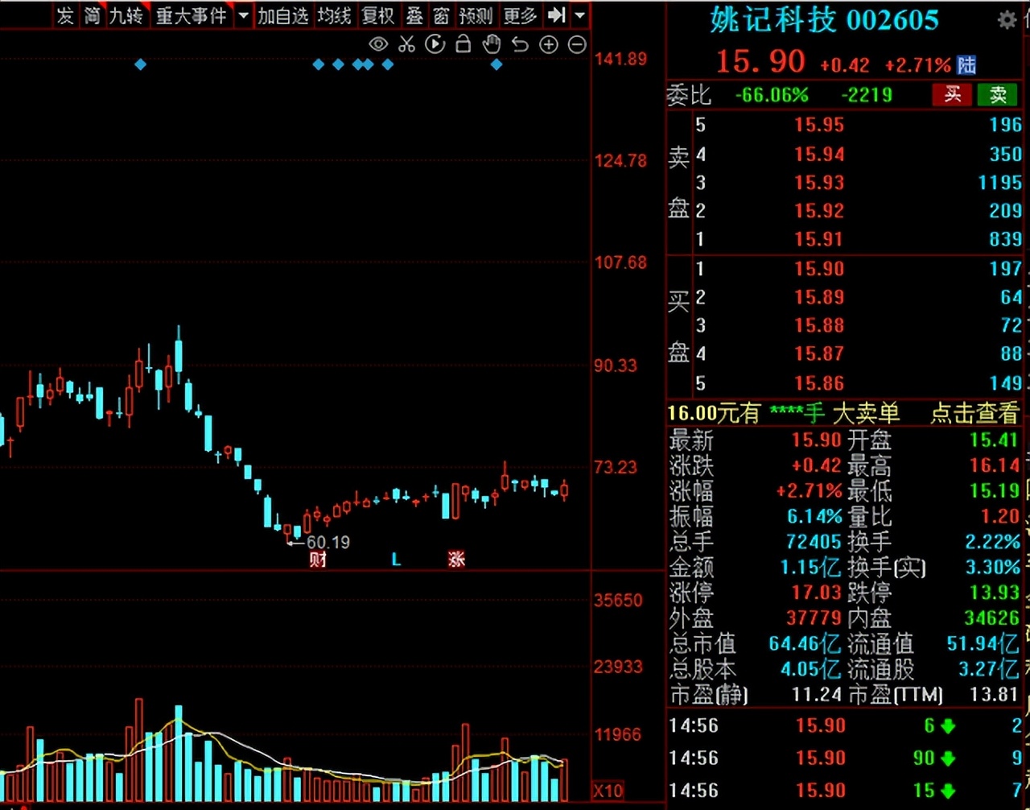Open the 更多 more menu
This screenshot has width=1030, height=810.
click(520, 15)
